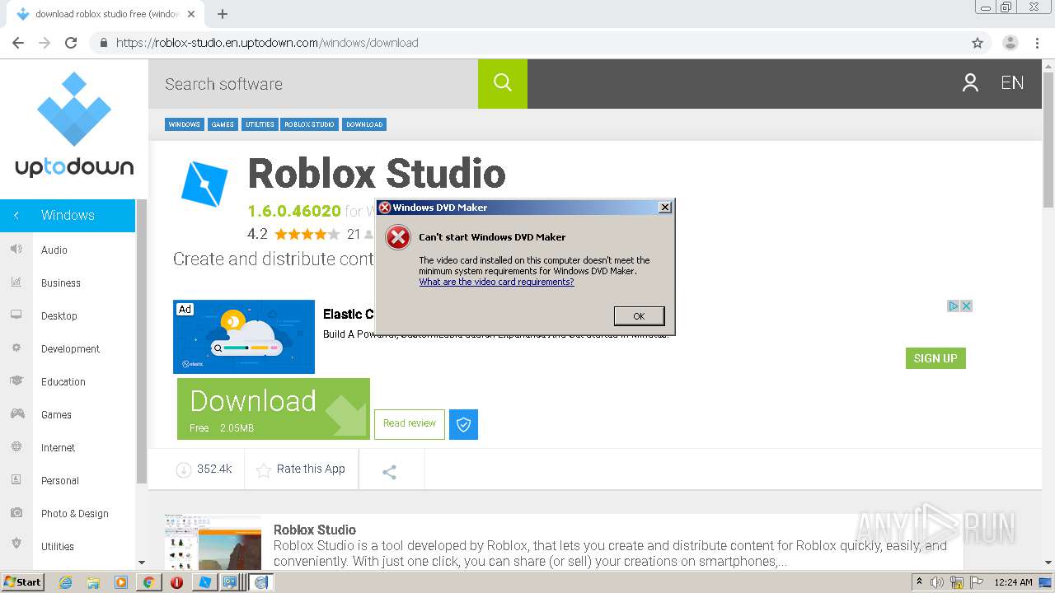Click the WINDOWS breadcrumb tag
This screenshot has width=1055, height=593.
[x=184, y=124]
